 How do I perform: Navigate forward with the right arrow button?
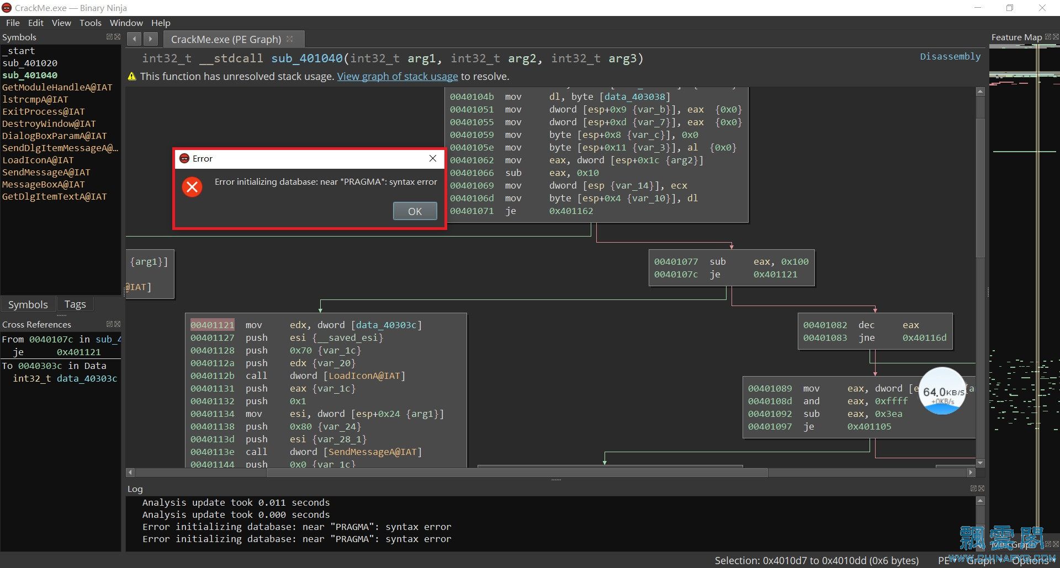pyautogui.click(x=151, y=39)
